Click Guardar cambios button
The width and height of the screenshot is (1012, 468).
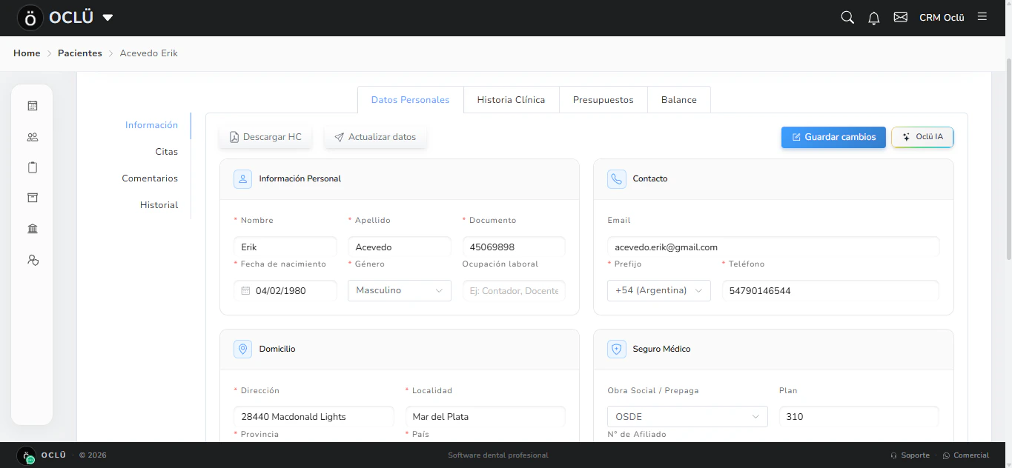coord(833,137)
